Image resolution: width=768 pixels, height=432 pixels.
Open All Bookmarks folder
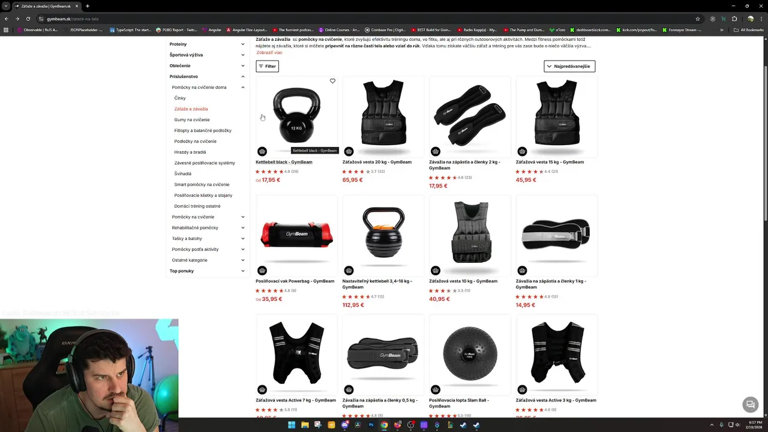[x=749, y=29]
